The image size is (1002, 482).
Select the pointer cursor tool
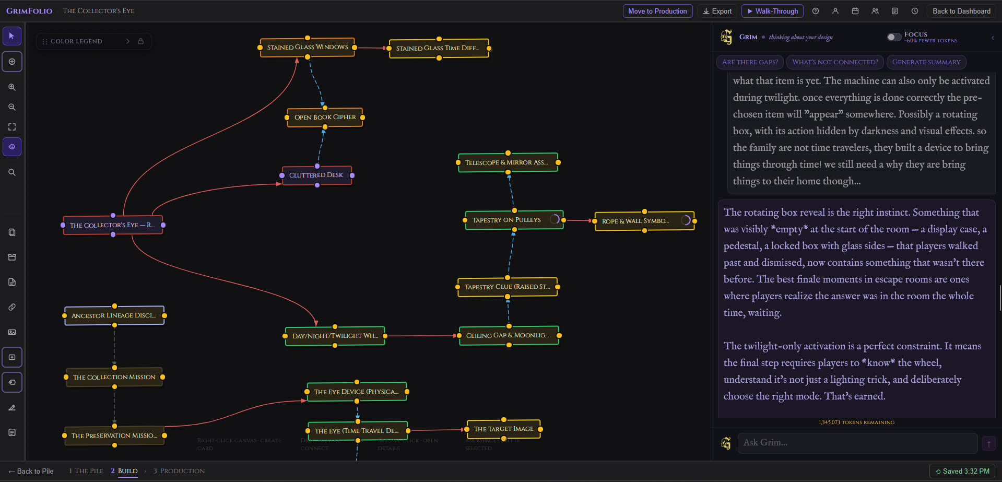coord(12,36)
